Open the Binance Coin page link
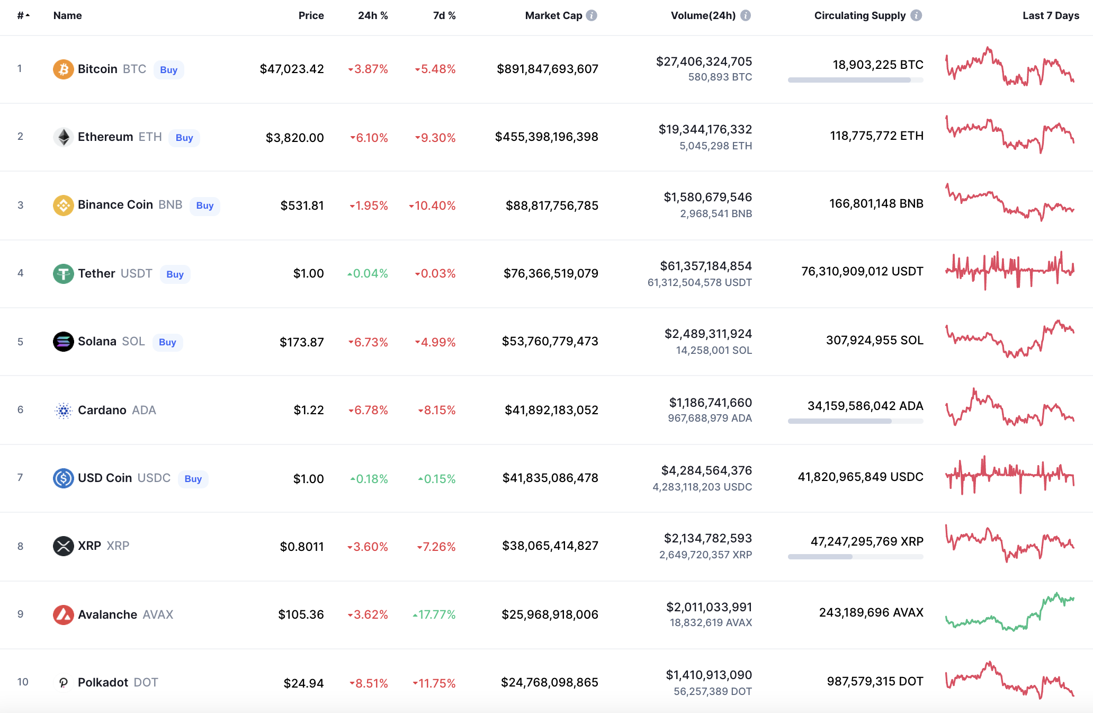The image size is (1093, 713). point(115,204)
